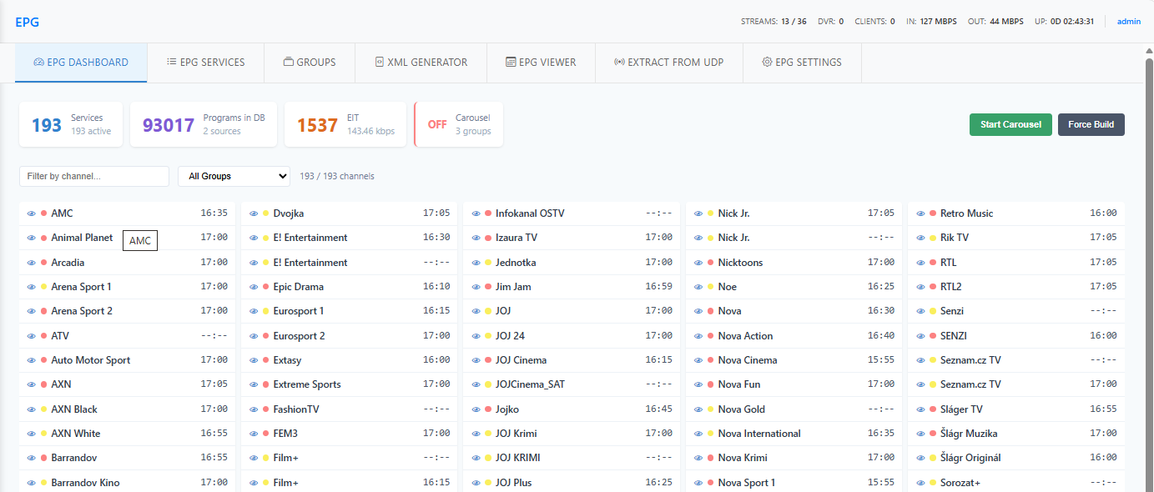
Task: Open the EPG Settings tab
Action: tap(802, 63)
